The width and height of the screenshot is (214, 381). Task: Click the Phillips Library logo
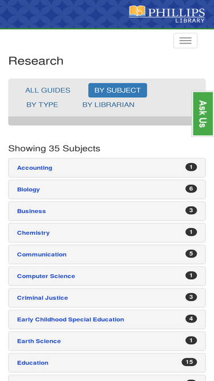pyautogui.click(x=167, y=14)
